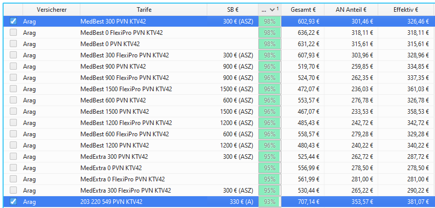Click the 93% bar of 203 220 549 row
Screen dimensions: 435x208
click(x=270, y=202)
